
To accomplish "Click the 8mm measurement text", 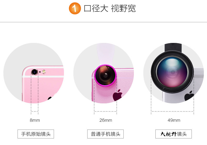I will pos(35,120).
